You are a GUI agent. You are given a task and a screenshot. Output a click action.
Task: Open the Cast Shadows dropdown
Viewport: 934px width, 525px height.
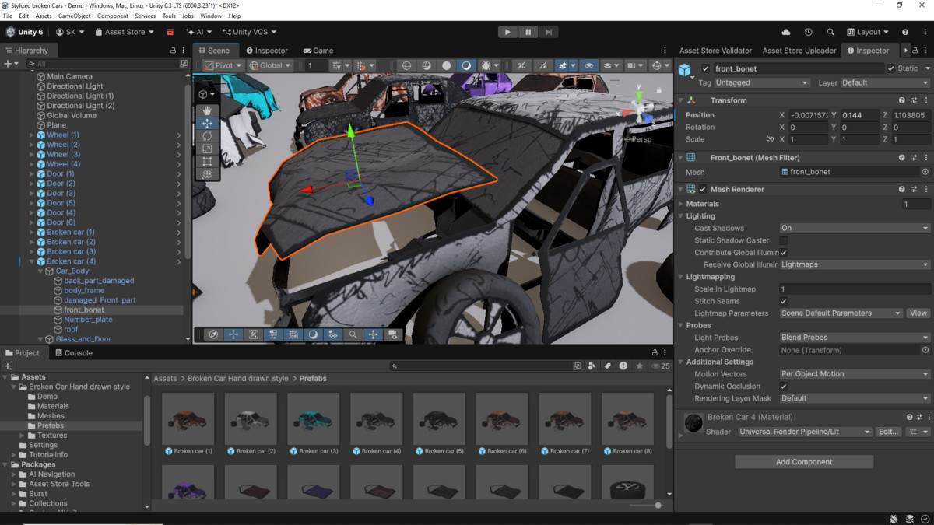pyautogui.click(x=855, y=228)
